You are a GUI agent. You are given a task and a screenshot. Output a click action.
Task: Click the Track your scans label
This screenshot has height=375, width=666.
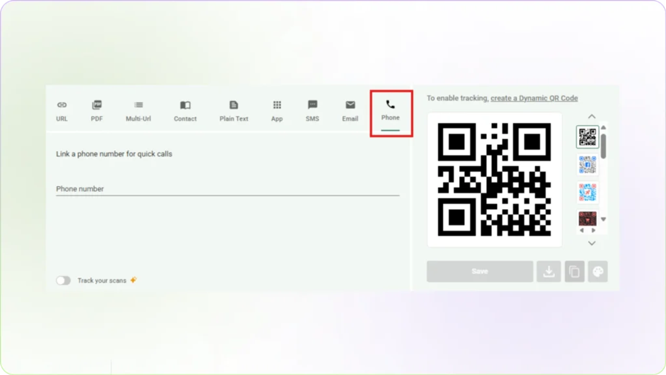point(102,281)
